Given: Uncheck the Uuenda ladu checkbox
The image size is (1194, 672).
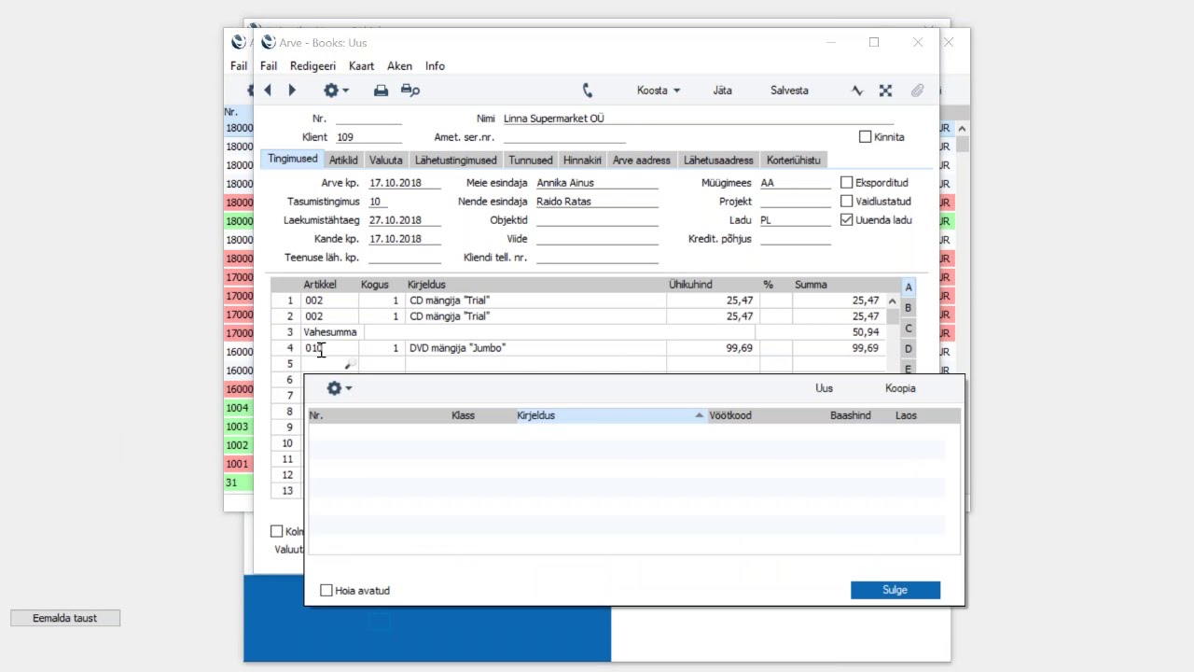Looking at the screenshot, I should click(x=847, y=220).
